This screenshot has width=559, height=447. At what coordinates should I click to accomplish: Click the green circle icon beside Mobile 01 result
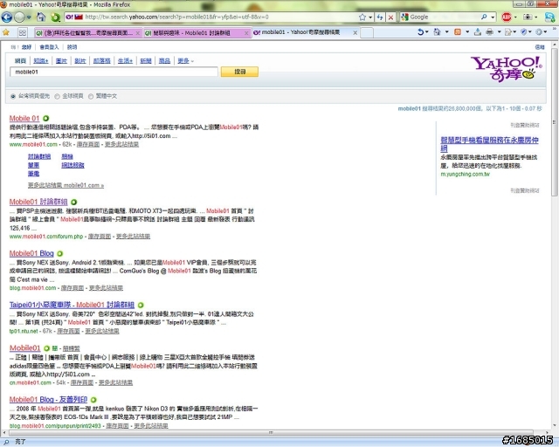pyautogui.click(x=46, y=119)
